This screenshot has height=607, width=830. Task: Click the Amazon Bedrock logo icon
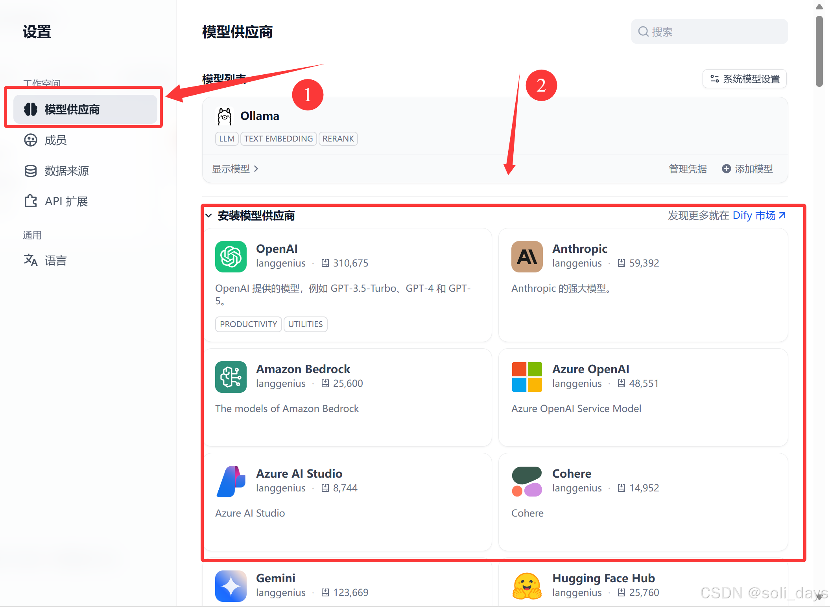(x=231, y=377)
